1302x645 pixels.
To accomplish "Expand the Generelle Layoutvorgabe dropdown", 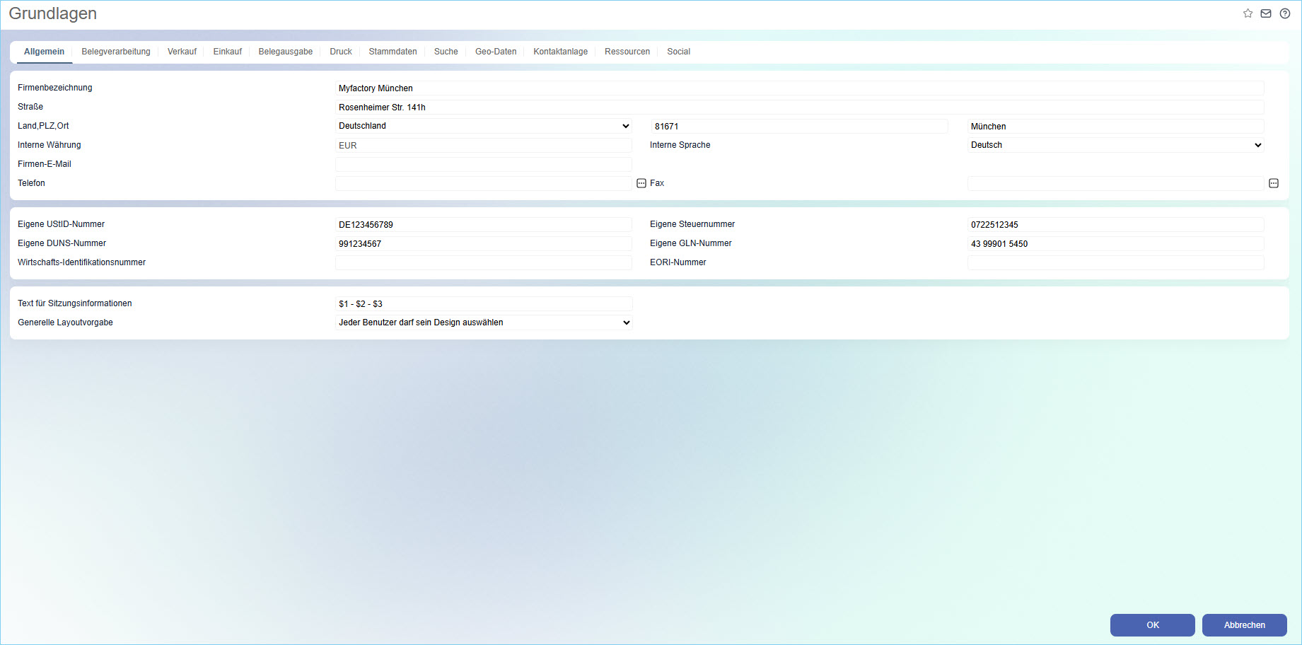I will pyautogui.click(x=484, y=322).
